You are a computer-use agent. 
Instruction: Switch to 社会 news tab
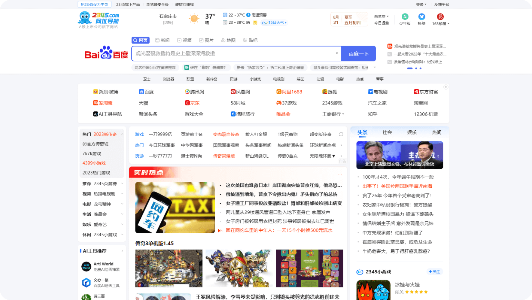[x=387, y=132]
